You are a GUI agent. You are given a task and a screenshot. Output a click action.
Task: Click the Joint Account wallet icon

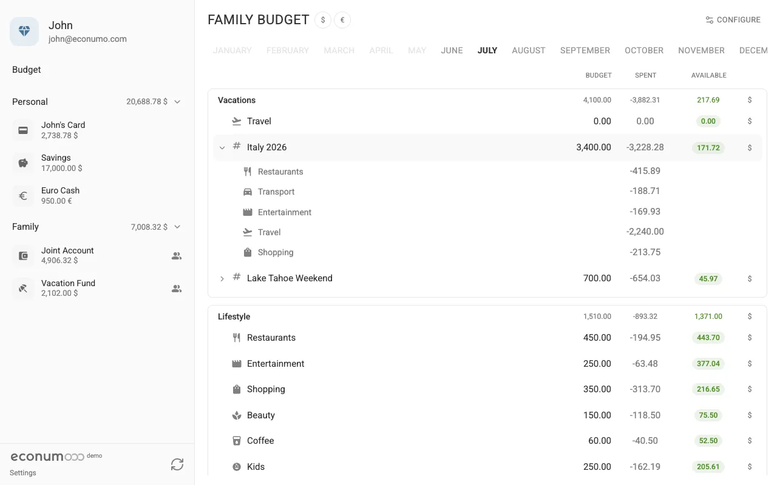coord(23,256)
